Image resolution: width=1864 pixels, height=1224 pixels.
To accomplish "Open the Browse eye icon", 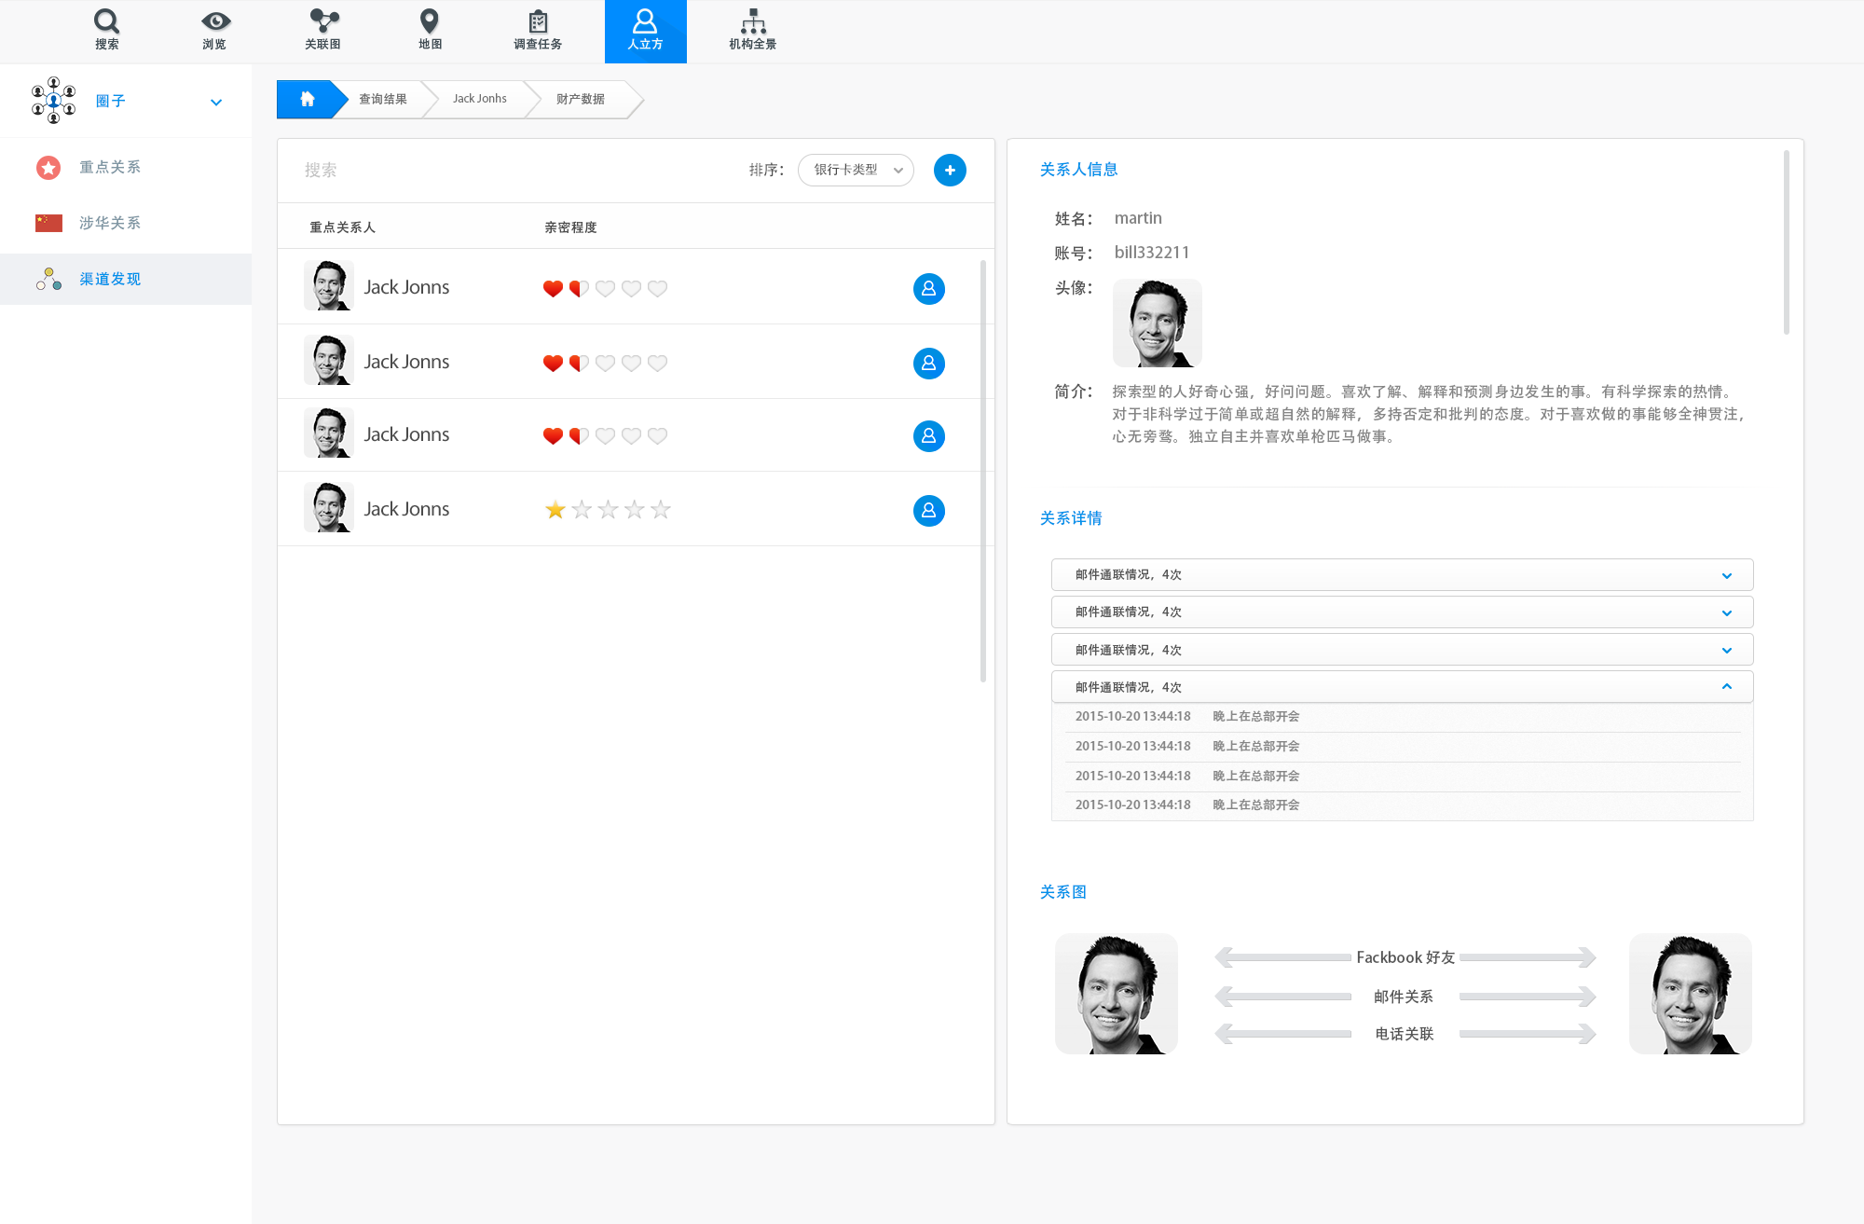I will pos(214,22).
